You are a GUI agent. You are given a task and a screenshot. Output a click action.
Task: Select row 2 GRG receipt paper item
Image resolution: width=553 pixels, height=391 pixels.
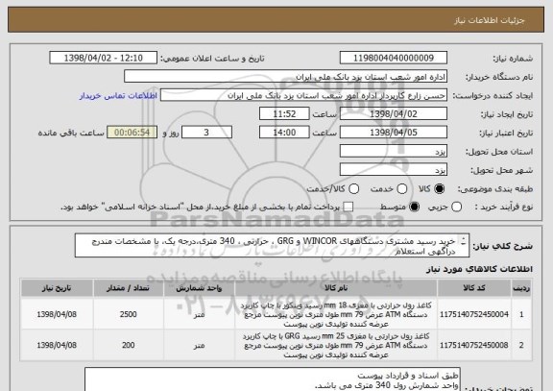pyautogui.click(x=276, y=345)
